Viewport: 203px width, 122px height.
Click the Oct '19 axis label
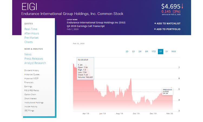tap(136, 113)
